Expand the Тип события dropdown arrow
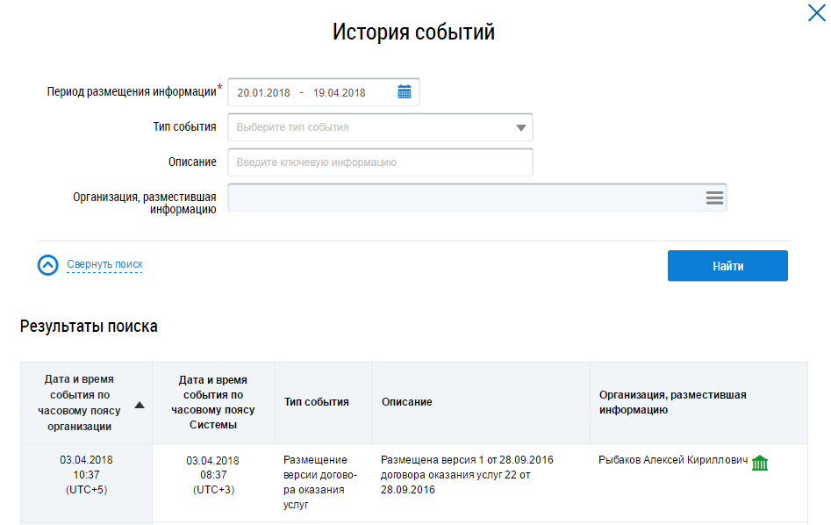 click(x=521, y=128)
